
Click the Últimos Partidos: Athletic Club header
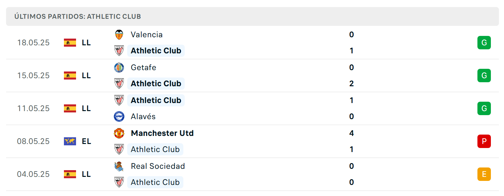point(78,16)
